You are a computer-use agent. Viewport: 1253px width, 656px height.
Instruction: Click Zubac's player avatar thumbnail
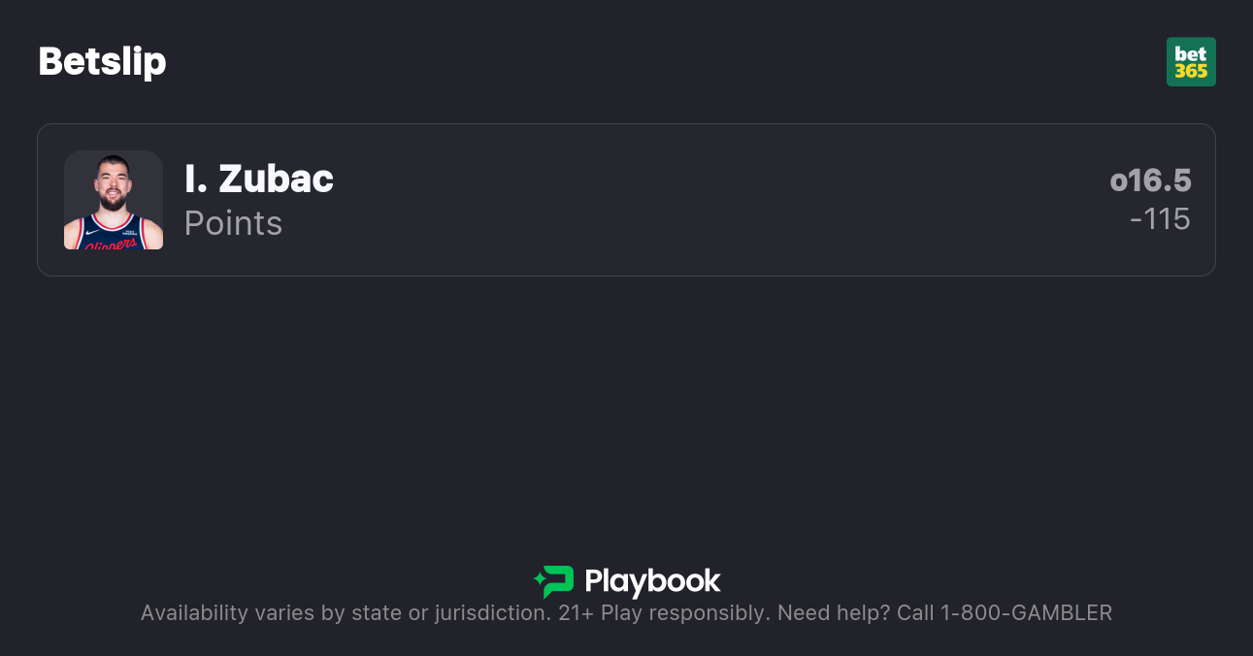(x=114, y=200)
